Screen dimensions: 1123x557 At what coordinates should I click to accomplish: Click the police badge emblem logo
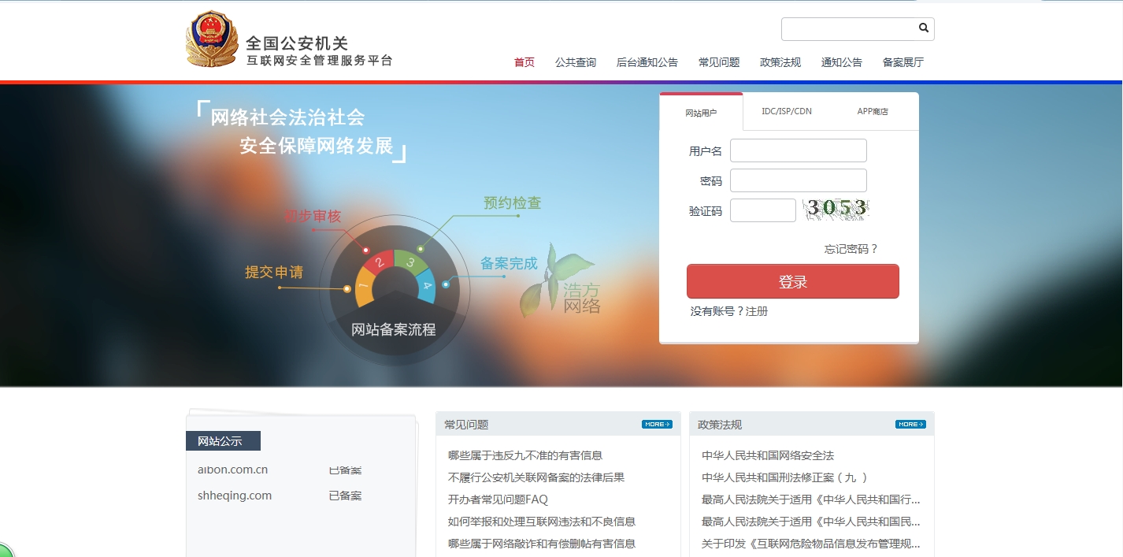point(211,39)
